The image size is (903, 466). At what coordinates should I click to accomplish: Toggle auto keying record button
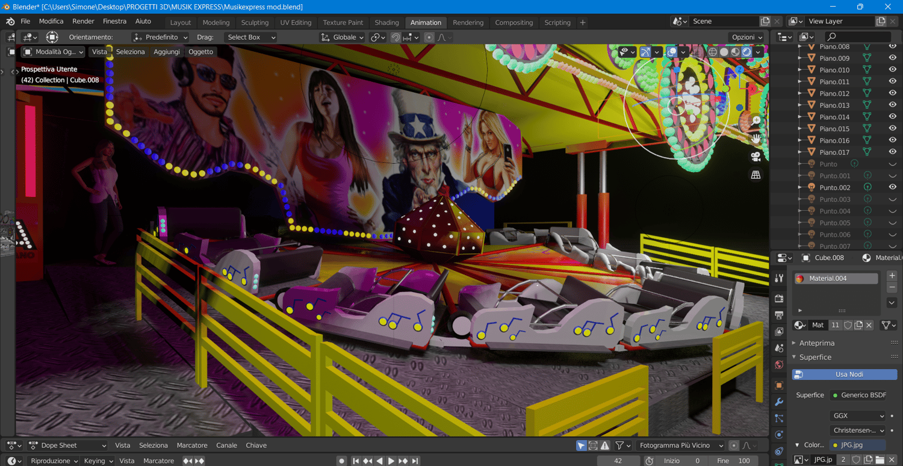[342, 461]
